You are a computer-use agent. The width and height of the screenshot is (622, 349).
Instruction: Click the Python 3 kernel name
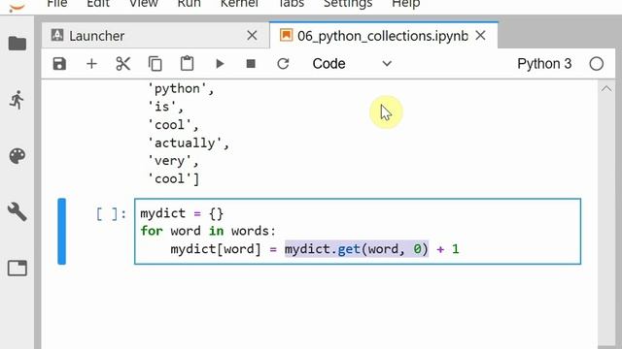click(544, 64)
